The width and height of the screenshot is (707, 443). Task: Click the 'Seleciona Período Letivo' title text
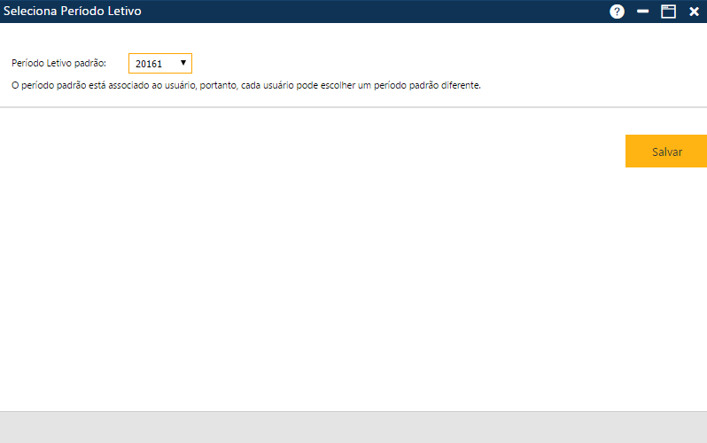[72, 12]
